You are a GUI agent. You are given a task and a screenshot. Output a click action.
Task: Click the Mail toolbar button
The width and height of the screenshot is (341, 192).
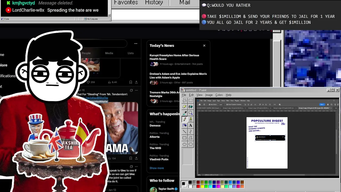pyautogui.click(x=185, y=3)
